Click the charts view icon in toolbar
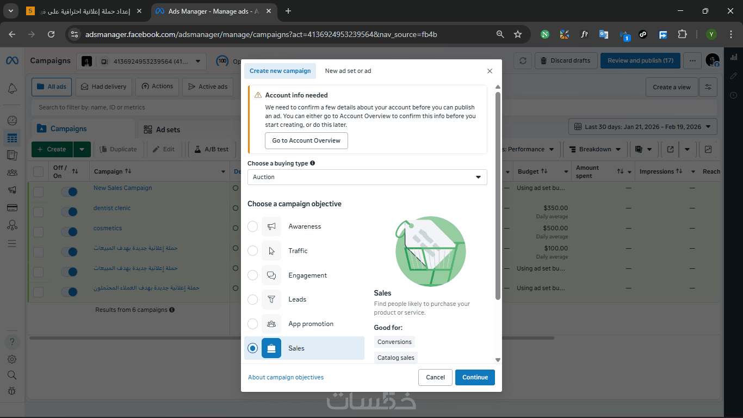 click(x=708, y=149)
